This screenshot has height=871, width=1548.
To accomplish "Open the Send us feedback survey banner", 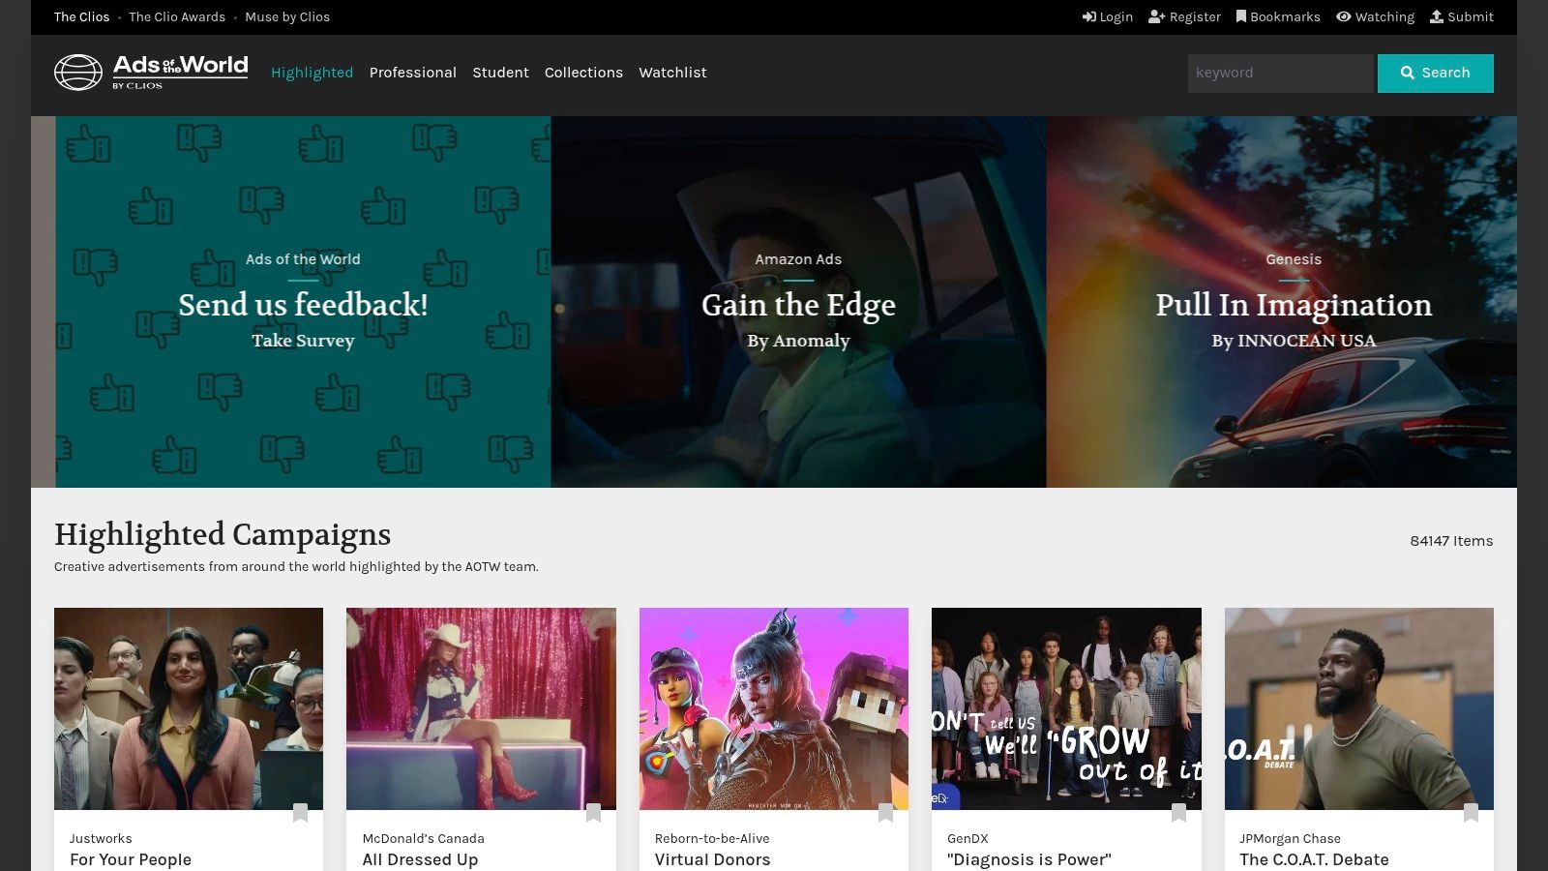I will 303,302.
